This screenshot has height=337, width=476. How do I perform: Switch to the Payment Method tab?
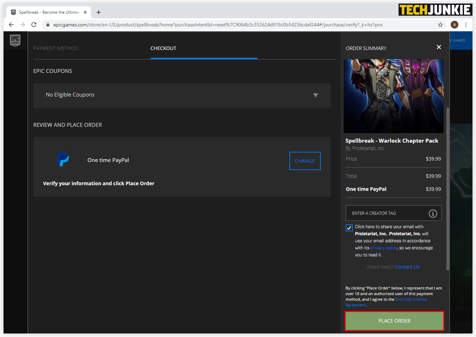[x=56, y=48]
